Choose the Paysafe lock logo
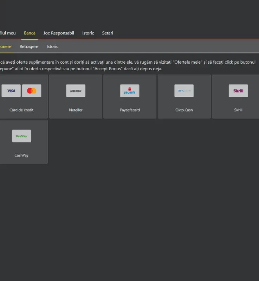259x281 pixels. [x=130, y=91]
